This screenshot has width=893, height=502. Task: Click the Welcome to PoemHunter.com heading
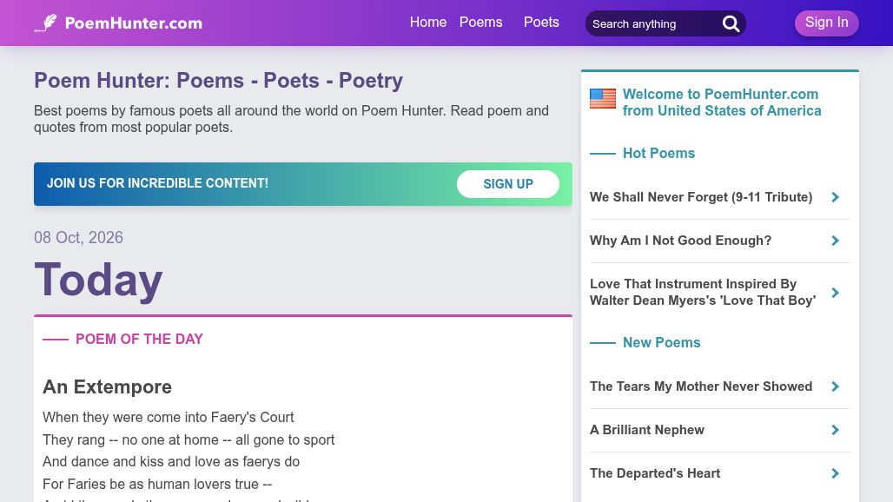[x=722, y=102]
